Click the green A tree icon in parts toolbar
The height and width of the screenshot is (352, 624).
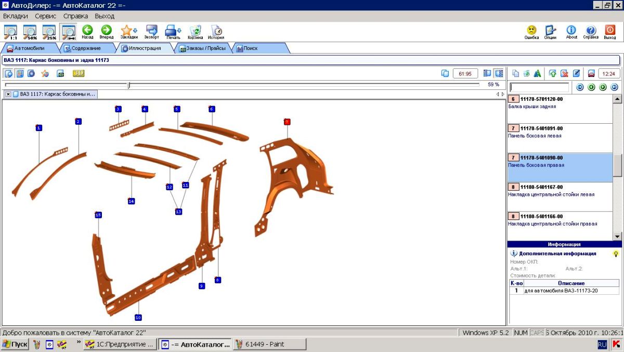(538, 73)
